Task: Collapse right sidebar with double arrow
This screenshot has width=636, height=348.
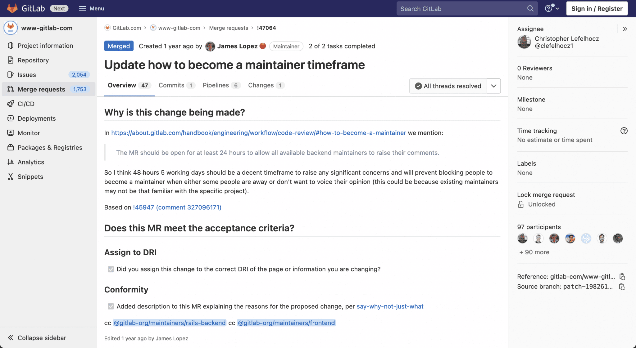Action: 625,29
